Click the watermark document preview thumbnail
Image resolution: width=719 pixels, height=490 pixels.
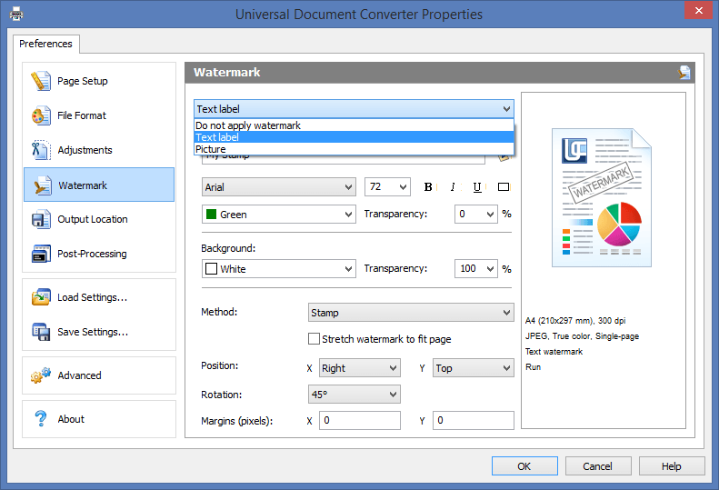click(602, 198)
